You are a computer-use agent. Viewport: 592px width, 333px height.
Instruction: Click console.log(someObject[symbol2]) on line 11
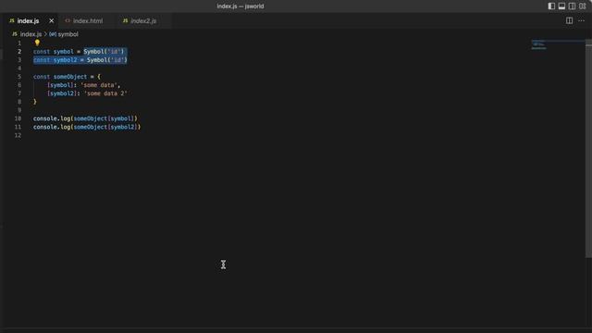[87, 127]
